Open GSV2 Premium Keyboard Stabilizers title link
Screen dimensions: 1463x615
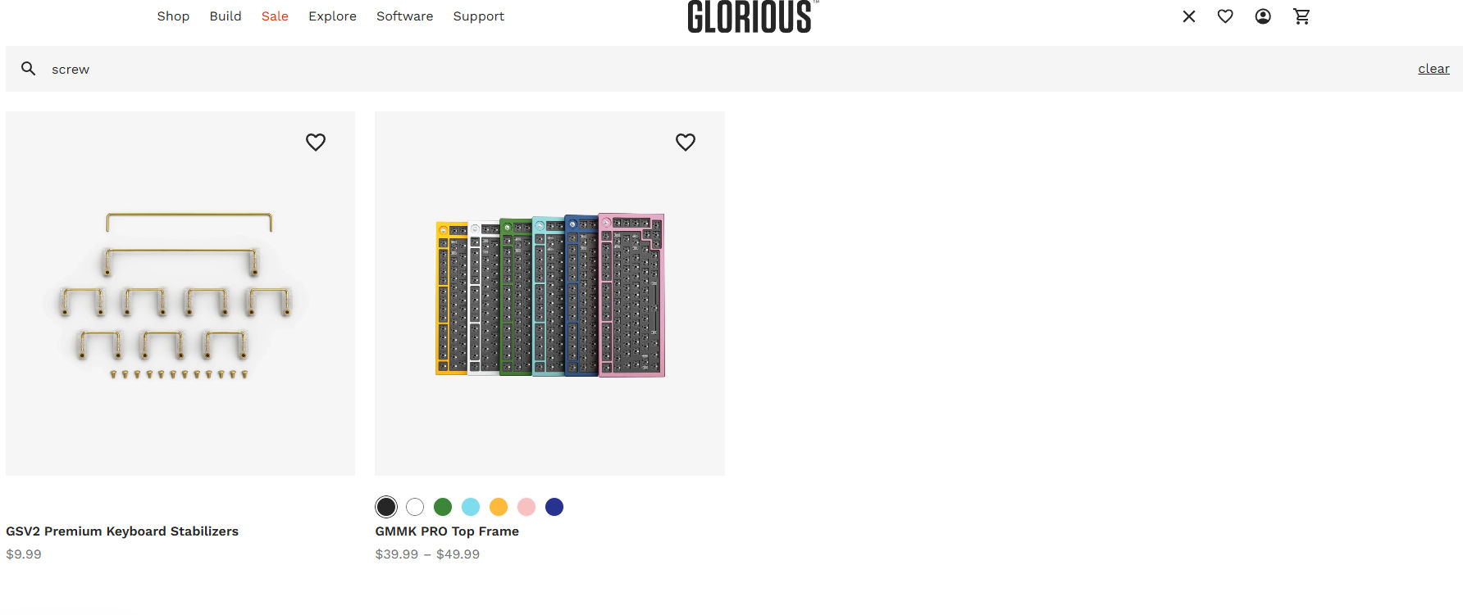pos(122,531)
